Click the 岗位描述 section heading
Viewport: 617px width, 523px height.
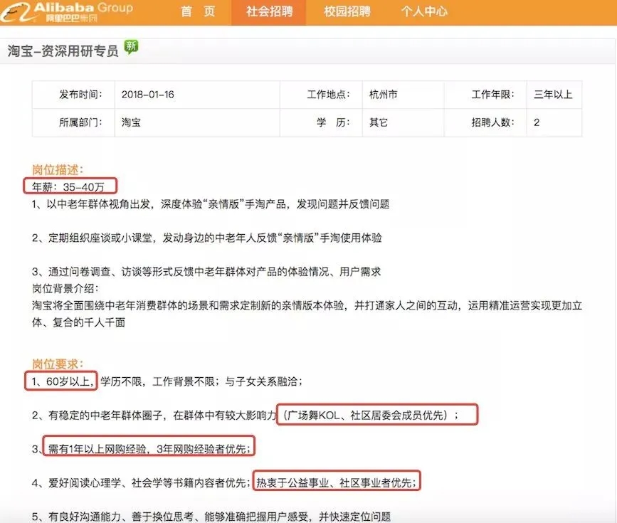pos(58,169)
